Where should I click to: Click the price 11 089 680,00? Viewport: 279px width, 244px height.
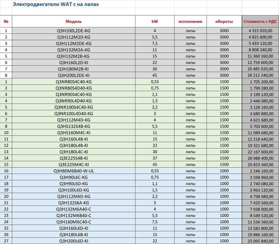pos(260,133)
